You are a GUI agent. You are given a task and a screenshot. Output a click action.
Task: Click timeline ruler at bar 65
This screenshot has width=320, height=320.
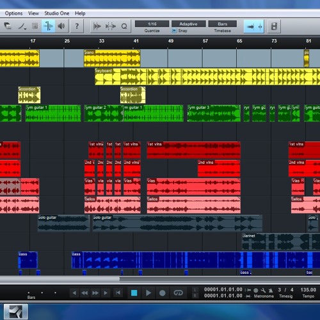[x=239, y=41]
